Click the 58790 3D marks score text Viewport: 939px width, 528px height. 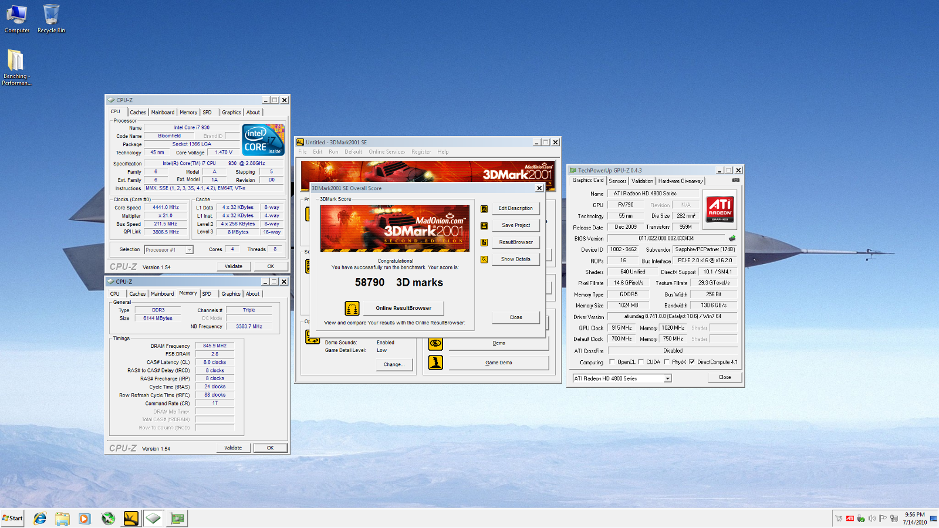click(x=399, y=282)
